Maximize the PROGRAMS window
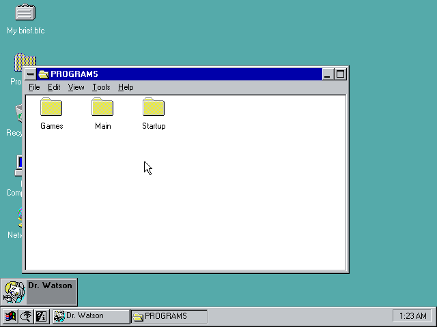This screenshot has height=327, width=437. click(340, 74)
